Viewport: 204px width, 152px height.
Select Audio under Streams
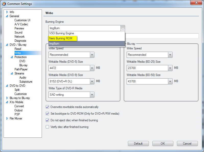(x=23, y=78)
